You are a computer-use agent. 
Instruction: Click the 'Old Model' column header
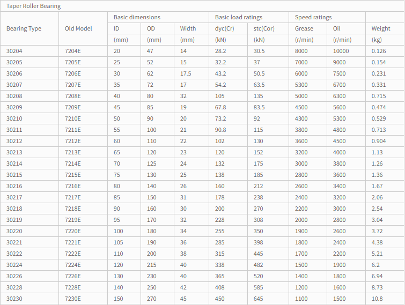(x=78, y=28)
